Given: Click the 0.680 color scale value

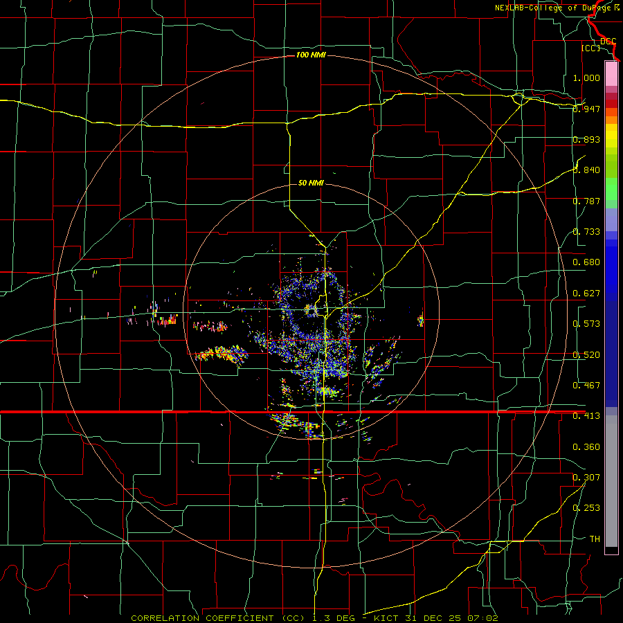Looking at the screenshot, I should click(x=586, y=262).
